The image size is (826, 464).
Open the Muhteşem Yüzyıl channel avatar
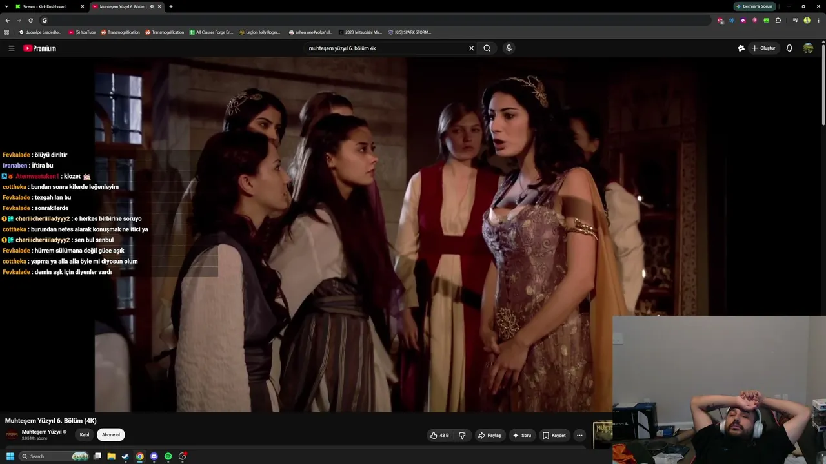[x=12, y=435]
